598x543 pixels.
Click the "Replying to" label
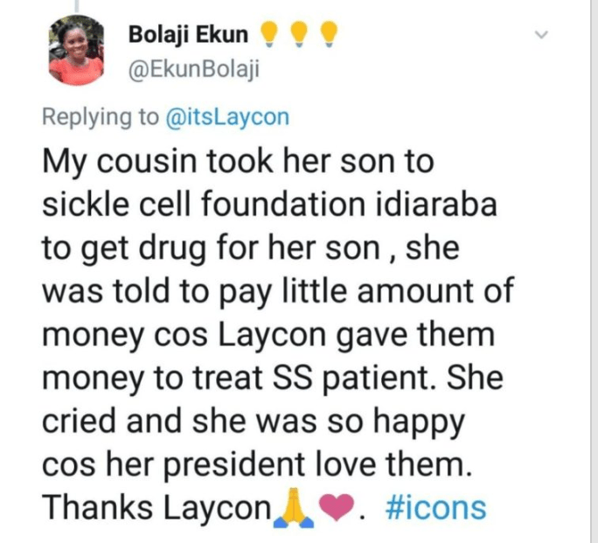pyautogui.click(x=100, y=117)
